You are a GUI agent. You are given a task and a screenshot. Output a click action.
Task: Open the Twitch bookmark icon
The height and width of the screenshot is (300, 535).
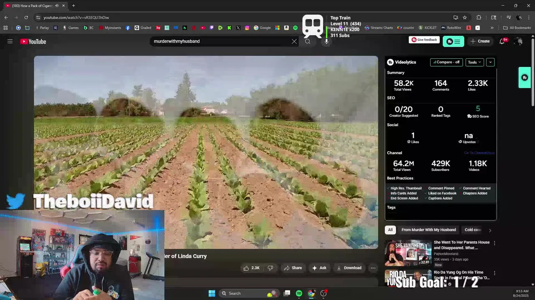click(211, 28)
